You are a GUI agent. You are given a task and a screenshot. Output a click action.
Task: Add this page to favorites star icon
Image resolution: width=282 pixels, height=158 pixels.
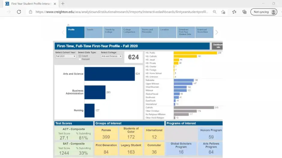click(x=223, y=12)
